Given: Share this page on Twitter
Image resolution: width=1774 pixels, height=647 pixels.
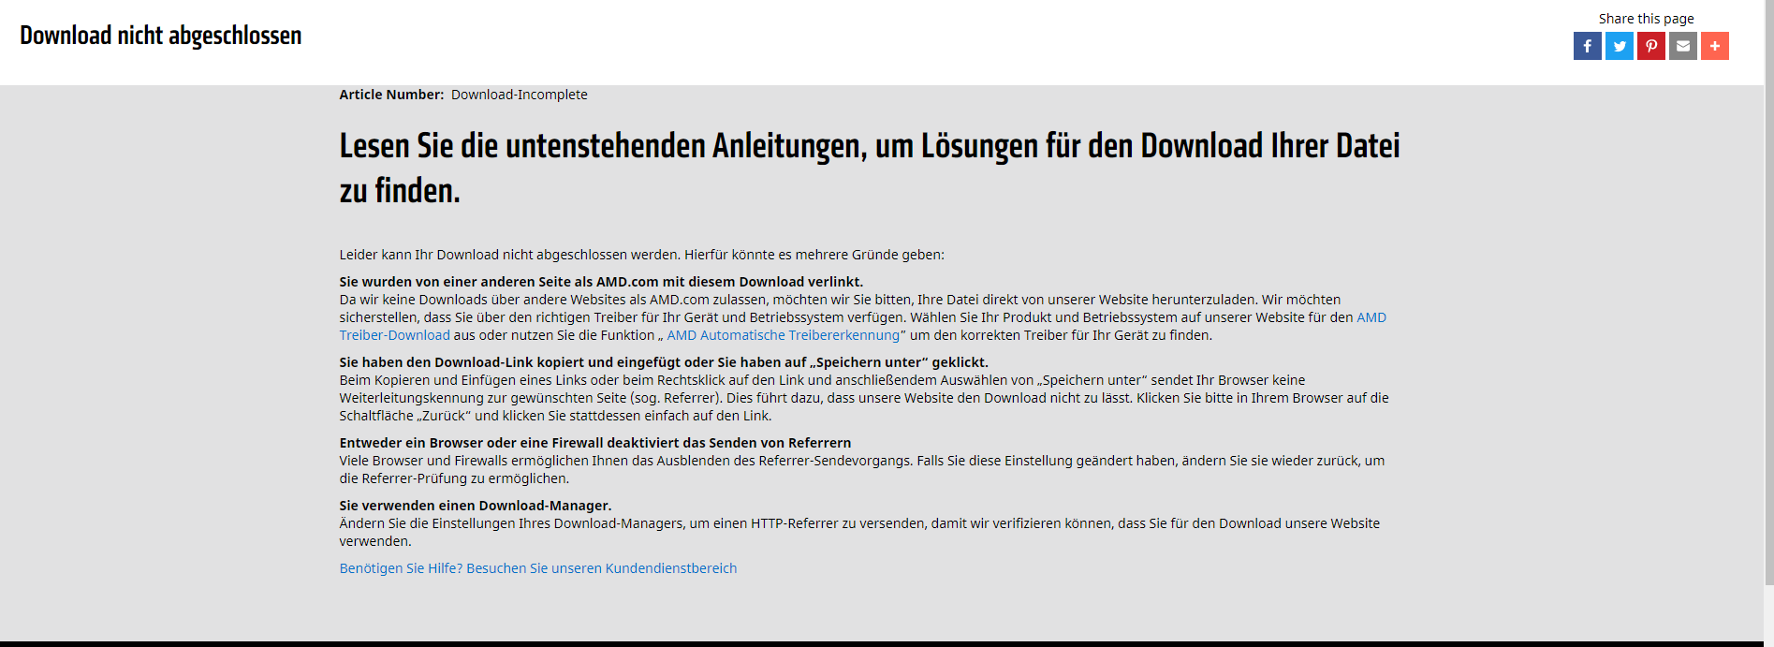Looking at the screenshot, I should [x=1619, y=46].
